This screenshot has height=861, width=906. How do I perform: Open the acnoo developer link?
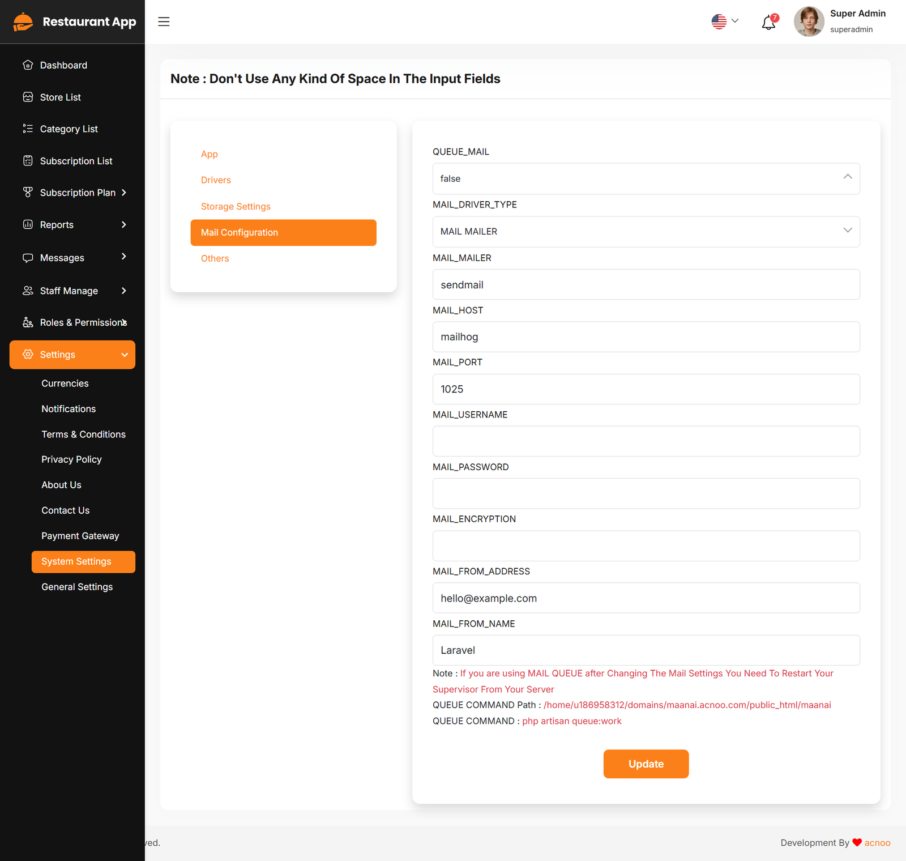tap(877, 843)
